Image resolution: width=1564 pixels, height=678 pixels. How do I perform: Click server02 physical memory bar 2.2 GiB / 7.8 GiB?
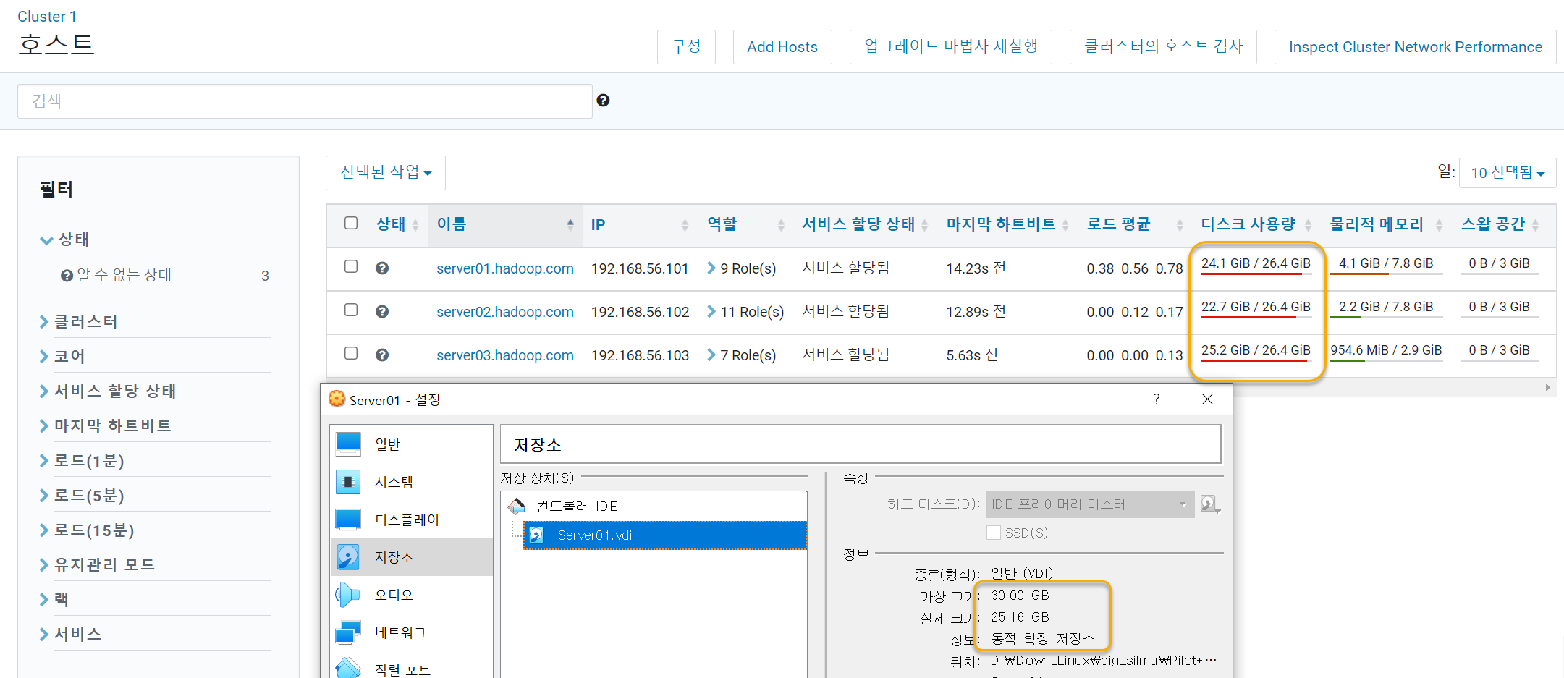(x=1386, y=308)
